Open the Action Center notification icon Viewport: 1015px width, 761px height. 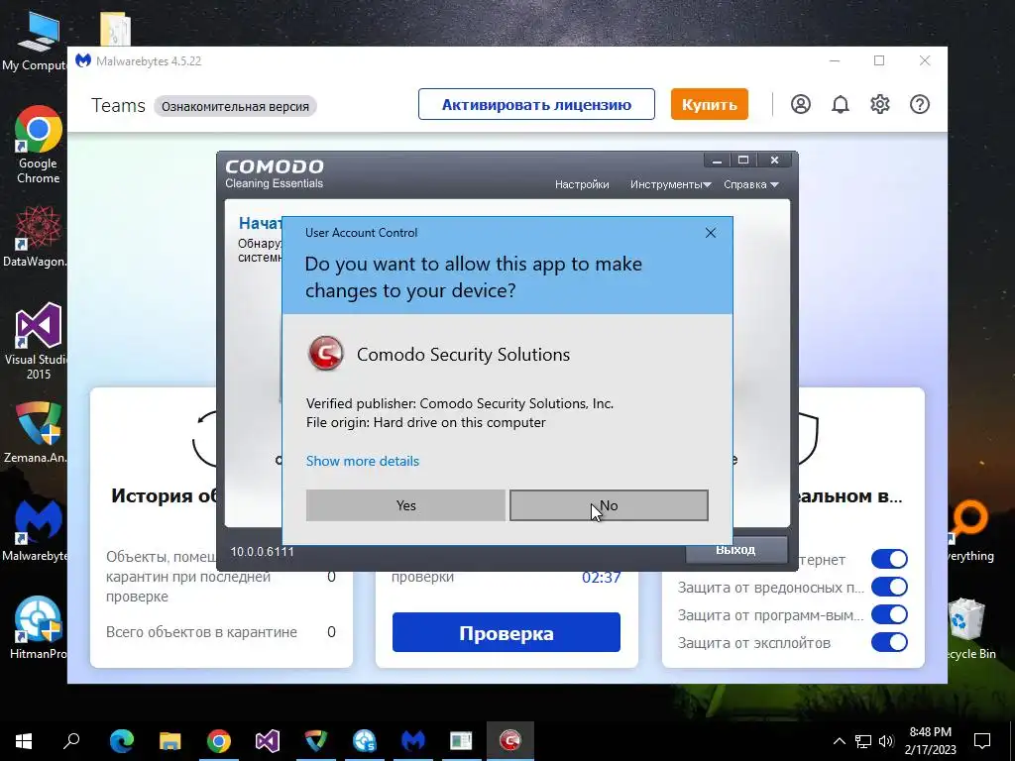(x=982, y=741)
